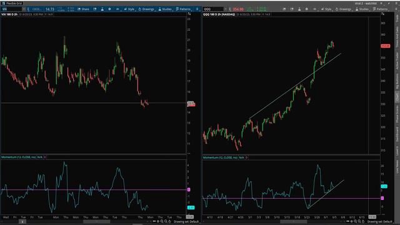Open the Drawings menu on the QQQ chart
The height and width of the screenshot is (225, 400).
(343, 9)
